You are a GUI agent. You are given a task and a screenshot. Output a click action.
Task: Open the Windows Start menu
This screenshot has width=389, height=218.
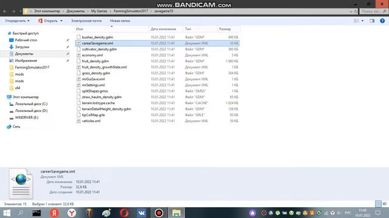pos(7,213)
